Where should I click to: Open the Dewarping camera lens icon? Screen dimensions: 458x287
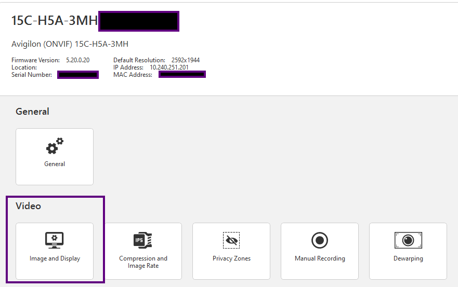point(408,240)
